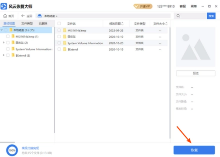Click the 预览 preview button

click(x=196, y=73)
